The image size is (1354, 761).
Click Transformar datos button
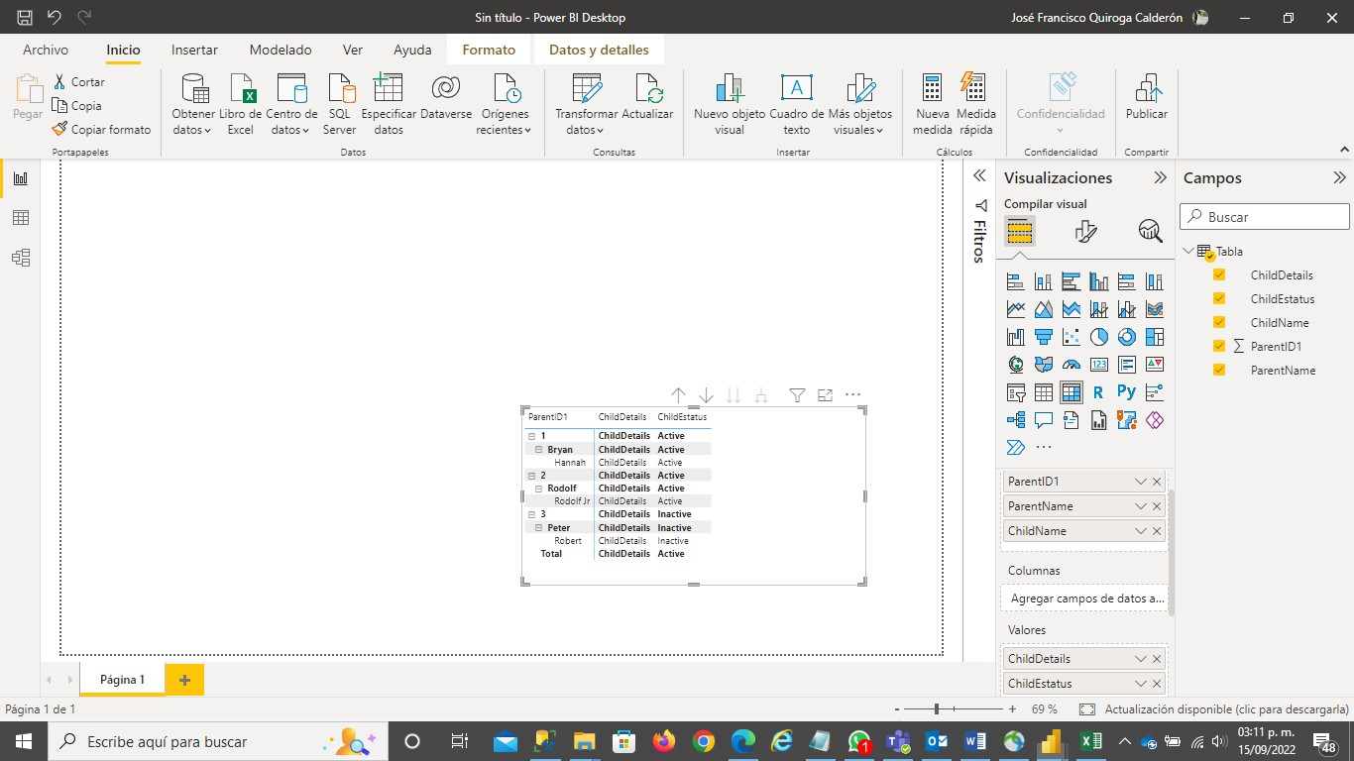point(586,103)
